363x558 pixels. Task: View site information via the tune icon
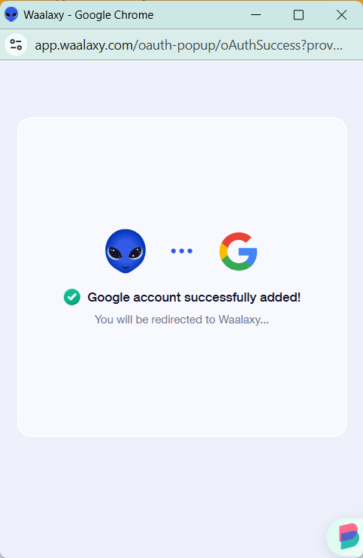pos(16,45)
